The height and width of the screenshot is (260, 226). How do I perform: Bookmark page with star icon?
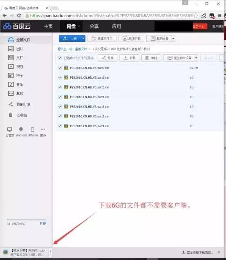tap(196, 15)
